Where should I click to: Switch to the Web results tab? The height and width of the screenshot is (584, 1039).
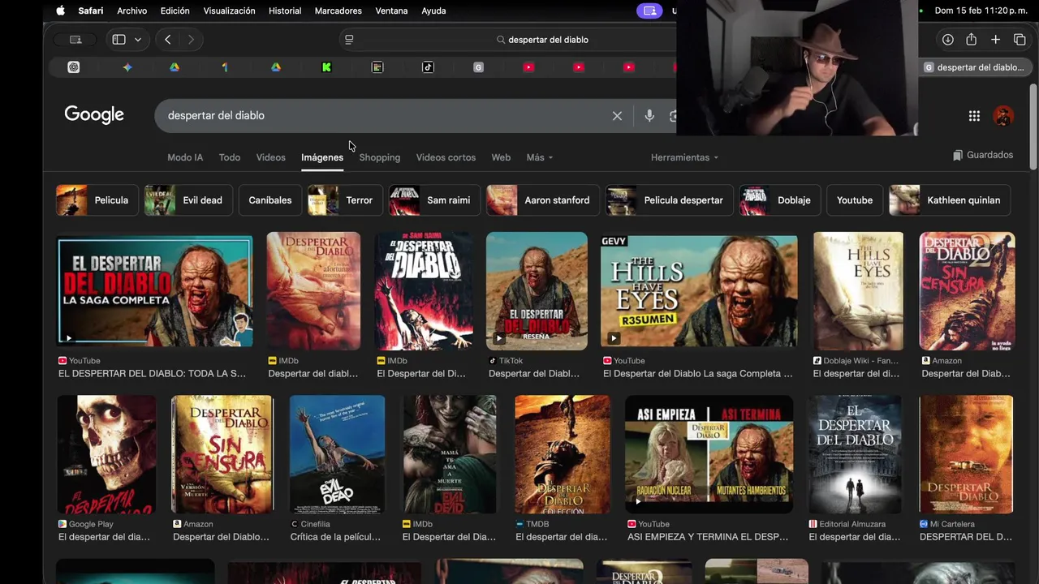(501, 157)
